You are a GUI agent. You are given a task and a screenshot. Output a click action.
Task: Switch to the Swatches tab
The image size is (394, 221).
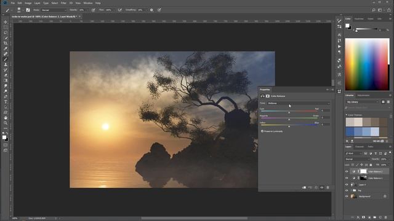pyautogui.click(x=359, y=19)
